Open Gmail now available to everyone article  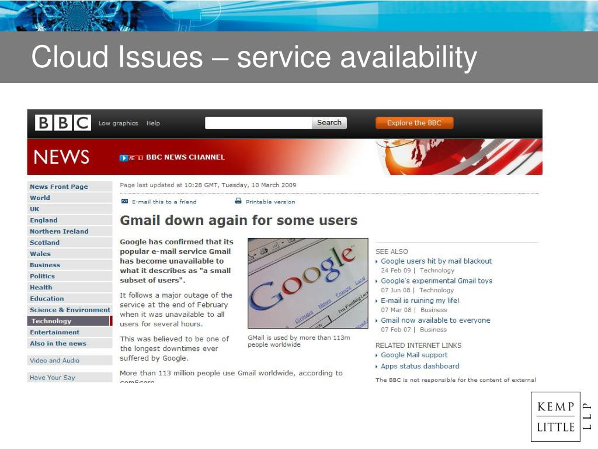click(x=436, y=320)
